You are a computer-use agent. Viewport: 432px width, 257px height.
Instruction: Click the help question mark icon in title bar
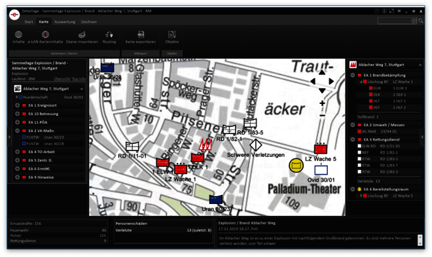[376, 11]
